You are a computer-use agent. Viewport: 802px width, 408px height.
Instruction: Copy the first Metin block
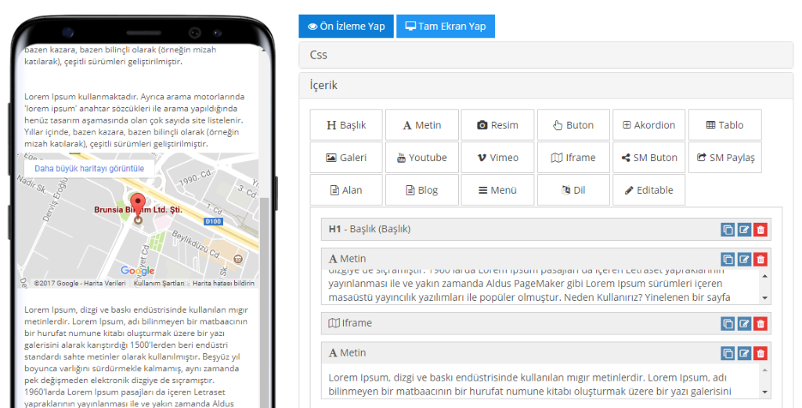(x=728, y=259)
